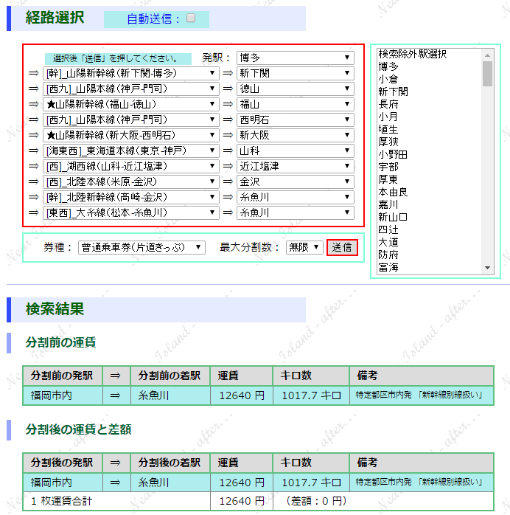
Task: Open the 西明石 station dropdown
Action: coord(296,120)
